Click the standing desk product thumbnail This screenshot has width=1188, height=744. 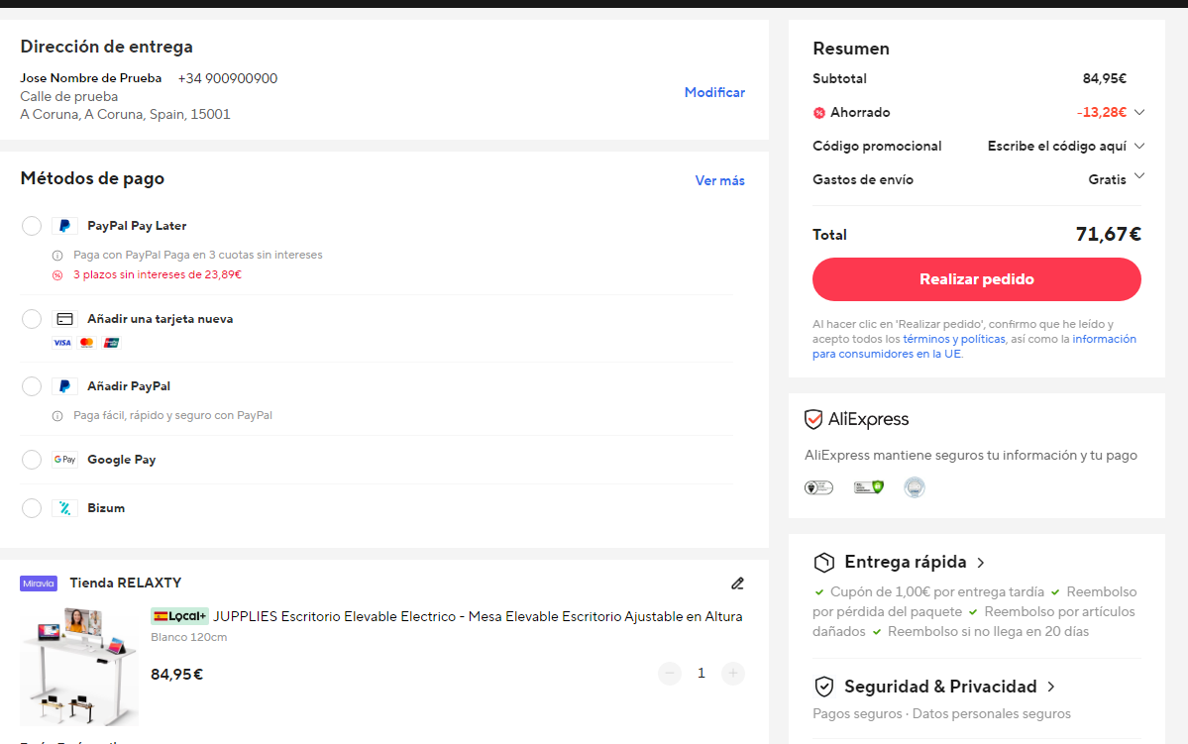point(79,666)
